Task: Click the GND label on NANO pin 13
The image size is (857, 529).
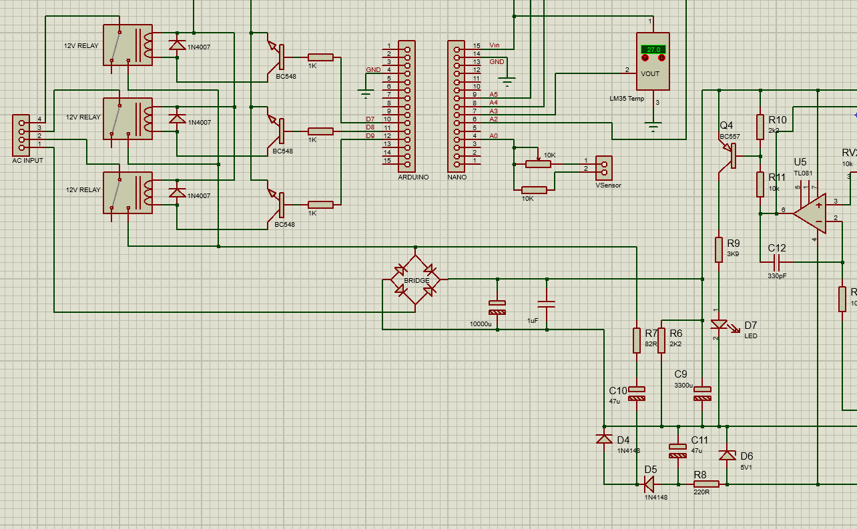Action: point(497,61)
